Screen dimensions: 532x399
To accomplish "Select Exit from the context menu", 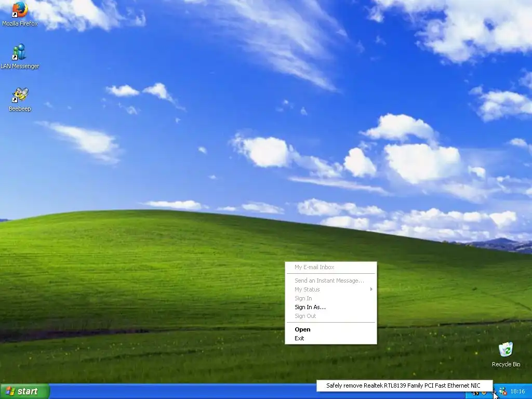I will (x=331, y=338).
